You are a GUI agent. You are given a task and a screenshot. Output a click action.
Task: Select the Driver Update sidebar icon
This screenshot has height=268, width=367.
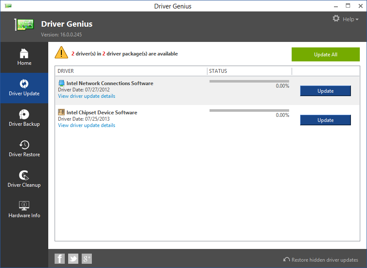(x=24, y=84)
